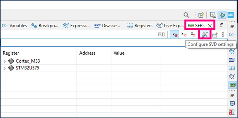Click the Address column header
Viewport: 238px width, 118px height.
tap(87, 53)
